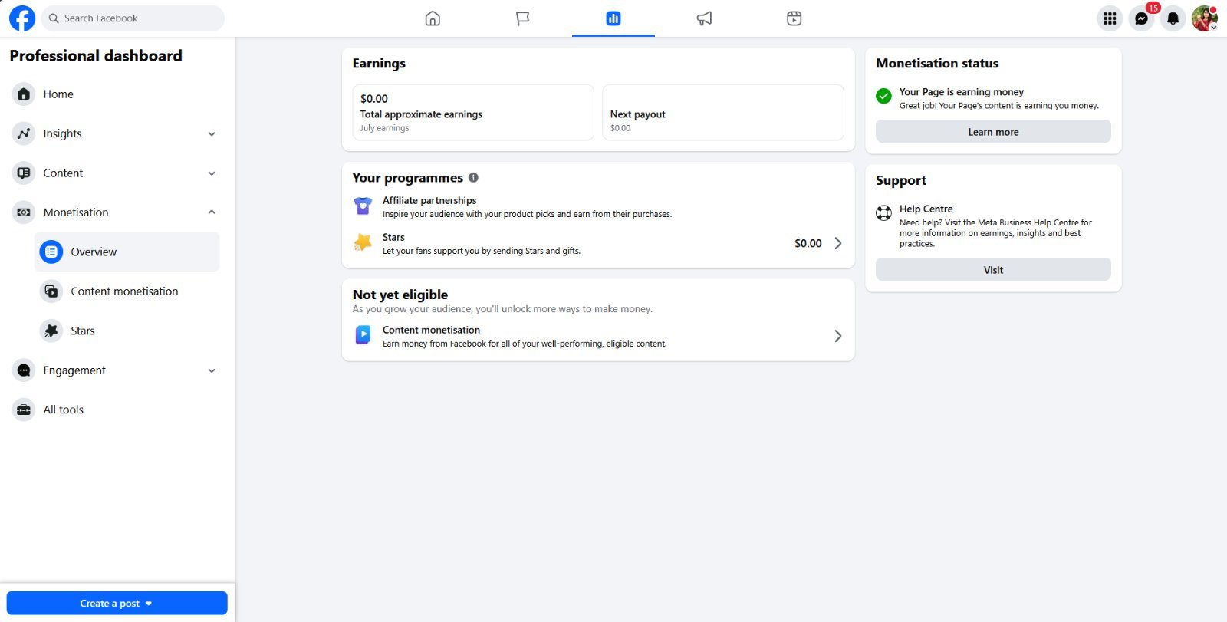Screen dimensions: 1227x622
Task: Select the Professional dashboard chart icon tab
Action: [613, 18]
